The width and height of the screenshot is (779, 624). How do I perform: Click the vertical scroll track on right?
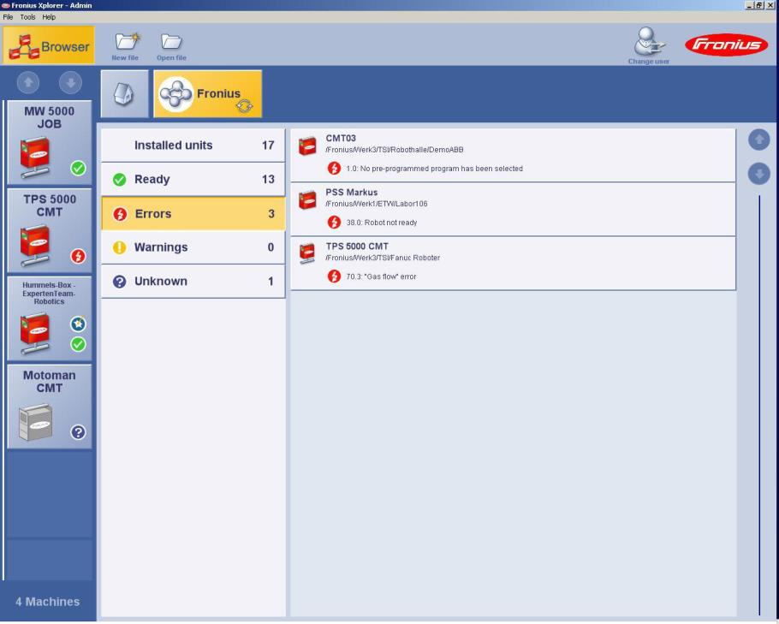click(759, 405)
